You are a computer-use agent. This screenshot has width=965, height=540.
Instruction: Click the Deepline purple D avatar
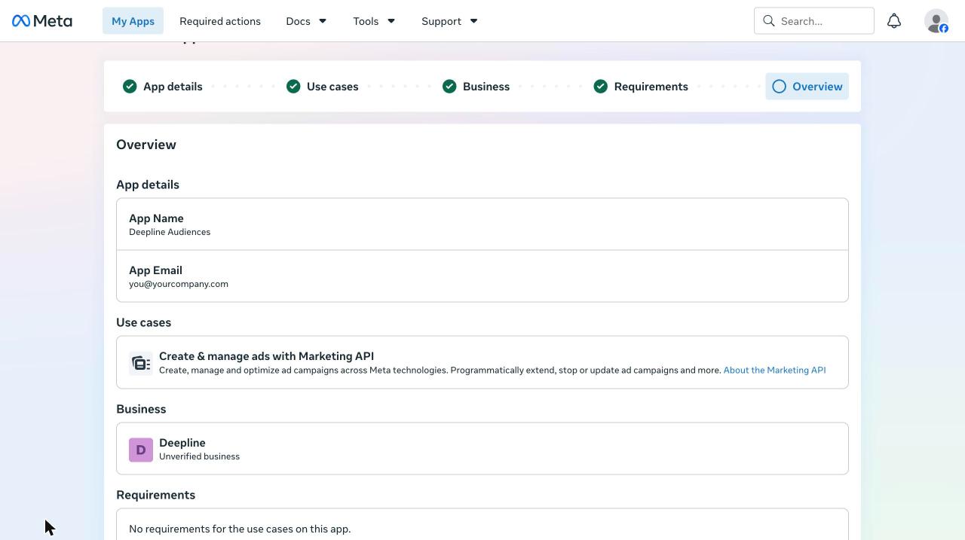(141, 450)
